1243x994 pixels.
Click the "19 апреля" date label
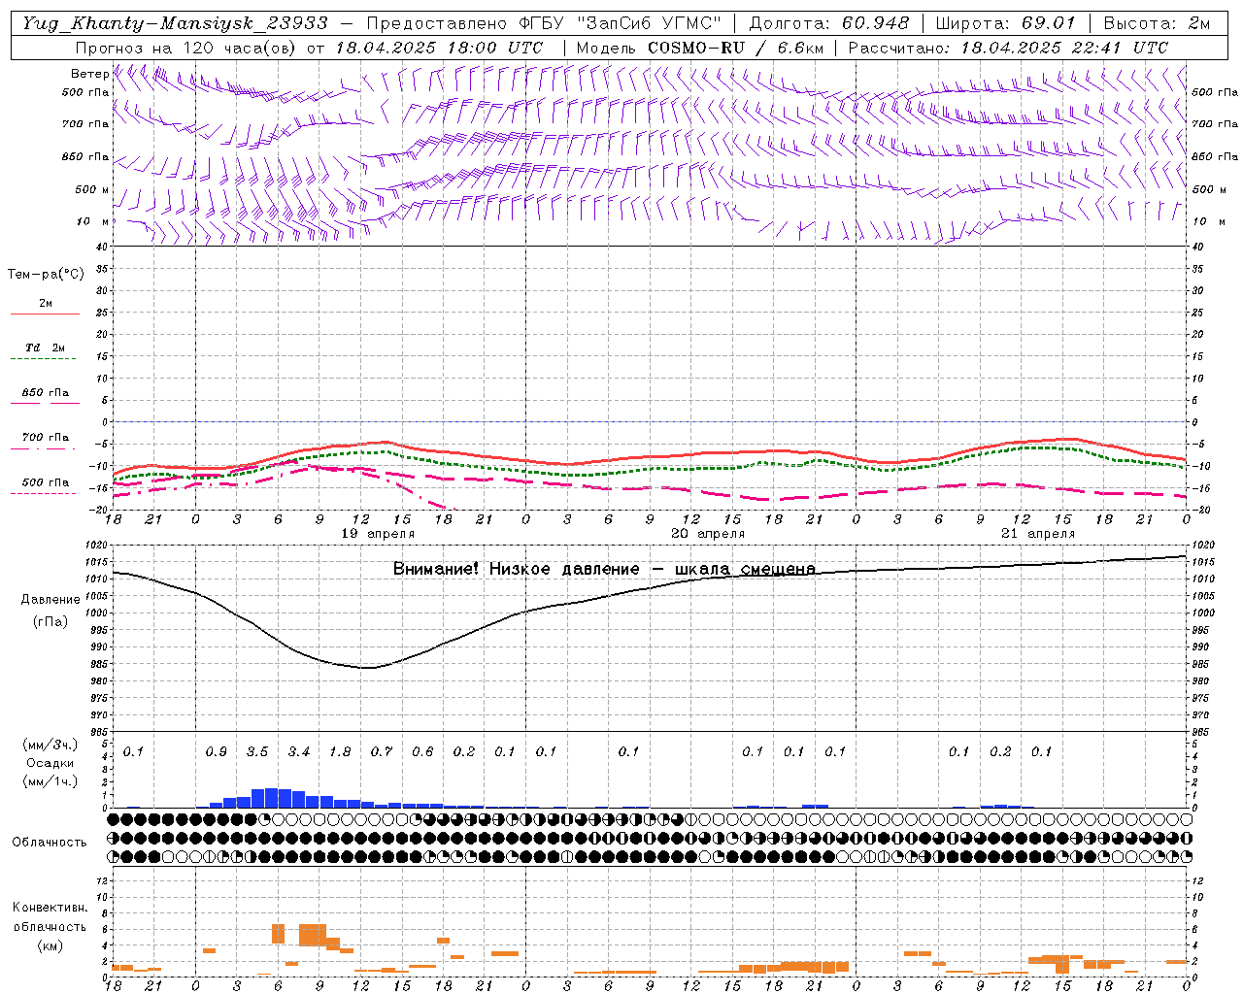[378, 534]
